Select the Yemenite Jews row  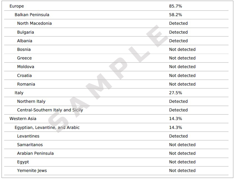[116, 171]
